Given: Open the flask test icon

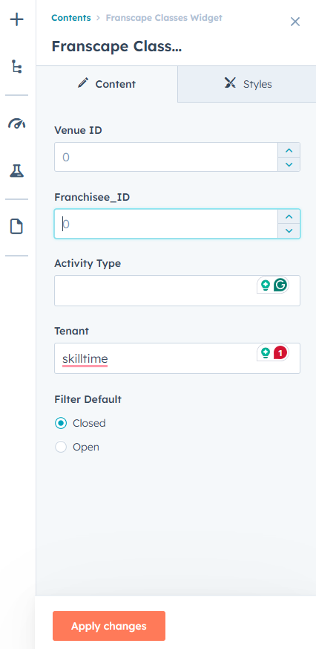Looking at the screenshot, I should pos(17,170).
